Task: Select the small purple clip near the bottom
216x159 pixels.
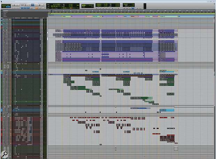Action: [x=101, y=144]
